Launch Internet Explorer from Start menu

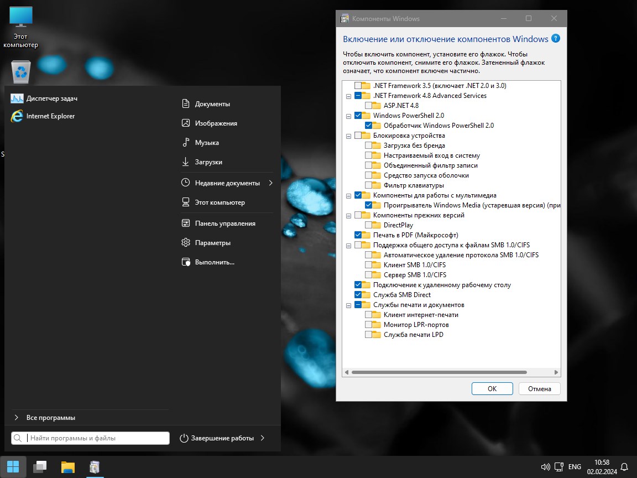coord(43,116)
